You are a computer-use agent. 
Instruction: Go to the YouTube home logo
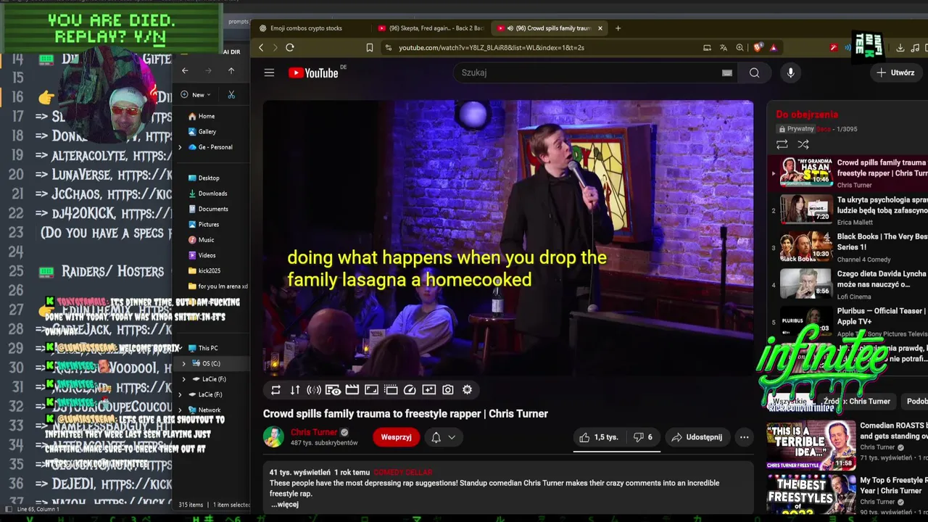point(313,72)
